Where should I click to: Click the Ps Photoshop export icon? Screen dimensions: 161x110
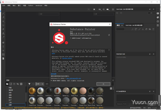click(3, 54)
